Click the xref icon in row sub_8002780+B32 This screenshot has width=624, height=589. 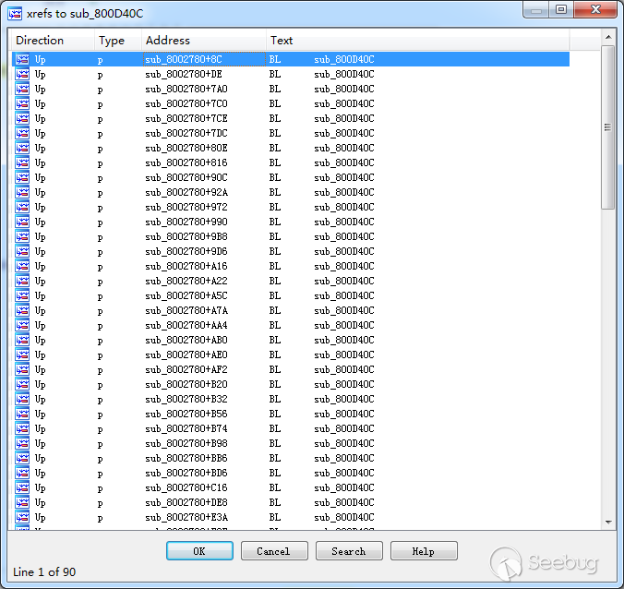22,399
